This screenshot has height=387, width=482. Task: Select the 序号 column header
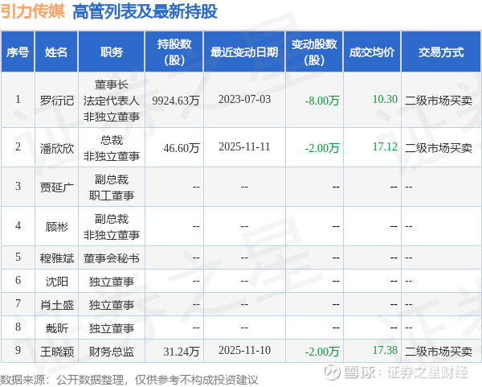pyautogui.click(x=18, y=52)
